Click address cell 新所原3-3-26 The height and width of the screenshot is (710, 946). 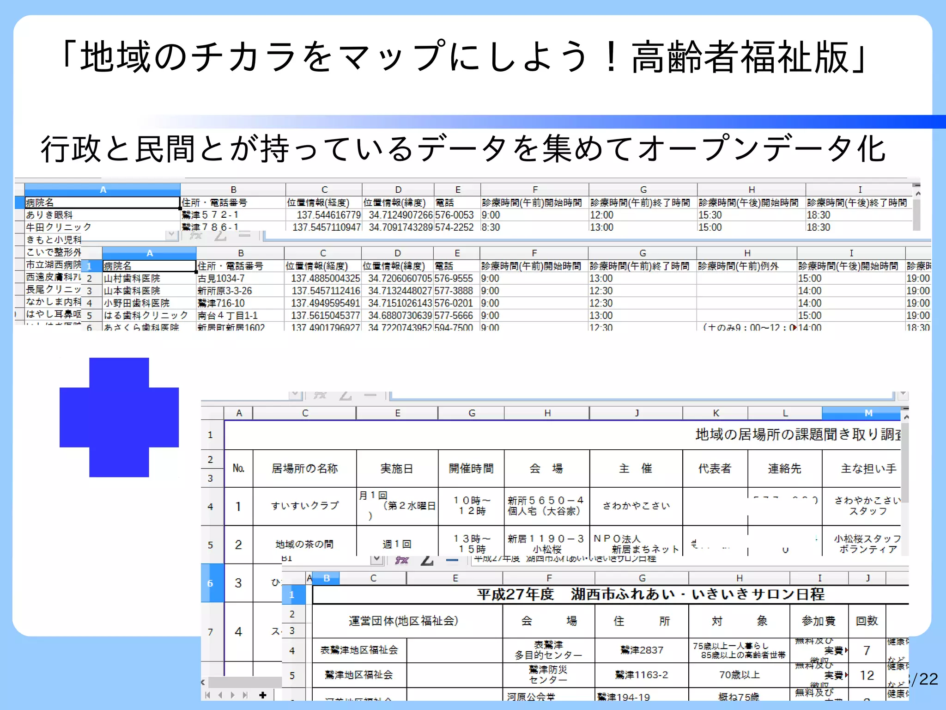coord(240,291)
